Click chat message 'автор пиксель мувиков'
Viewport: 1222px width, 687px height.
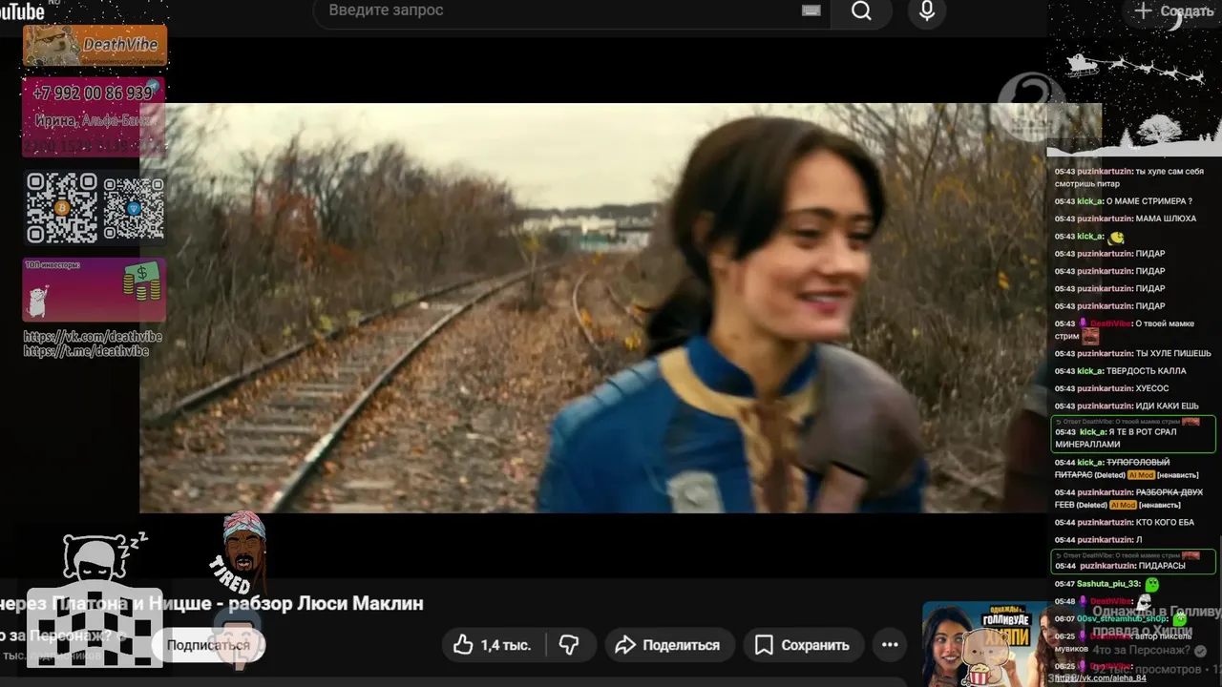click(1123, 642)
